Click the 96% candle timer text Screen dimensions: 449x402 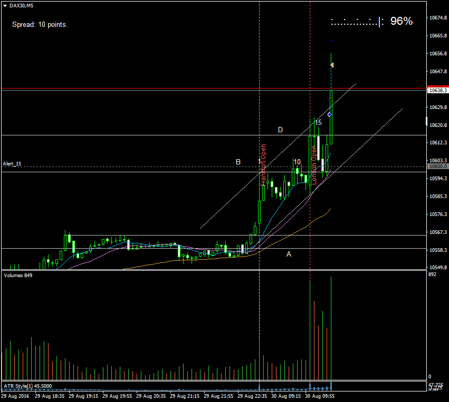coord(401,21)
